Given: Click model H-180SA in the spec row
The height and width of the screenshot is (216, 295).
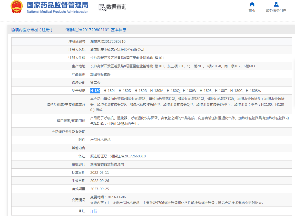Looking at the screenshot, I should [x=253, y=91].
